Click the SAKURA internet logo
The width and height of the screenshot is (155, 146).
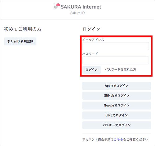77,7
